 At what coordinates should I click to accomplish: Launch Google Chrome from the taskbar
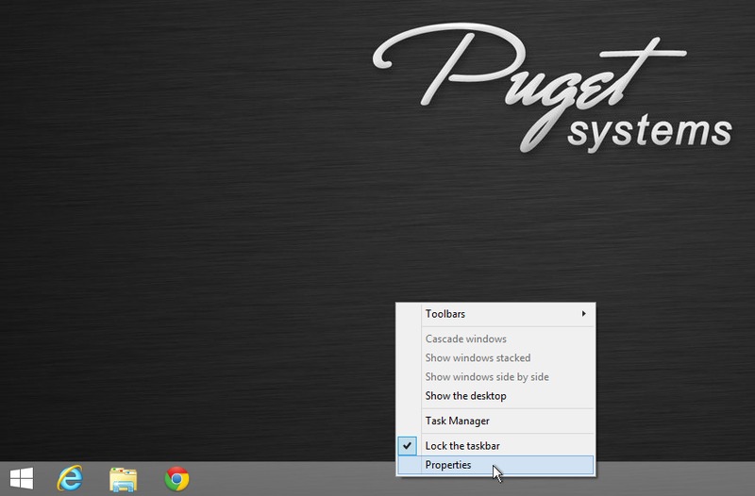coord(176,478)
